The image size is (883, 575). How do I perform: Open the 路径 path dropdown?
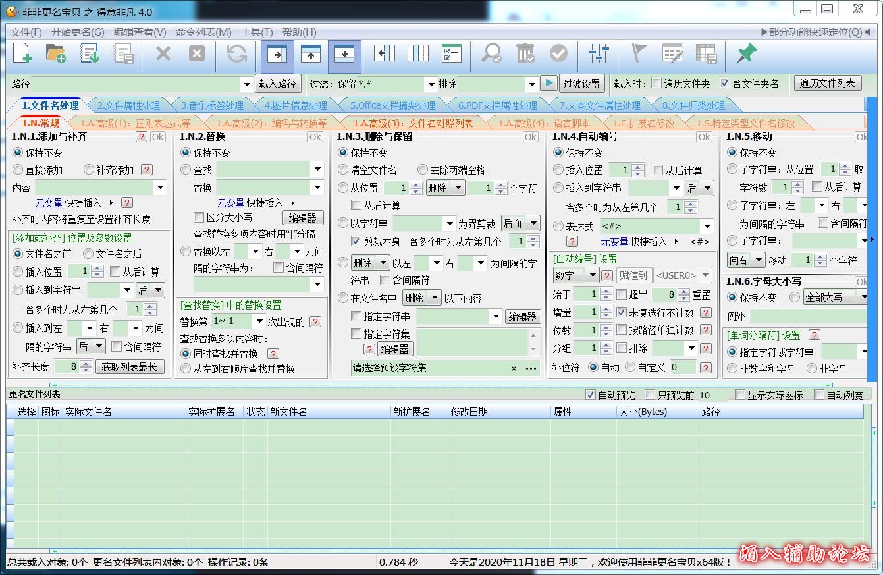[x=246, y=84]
